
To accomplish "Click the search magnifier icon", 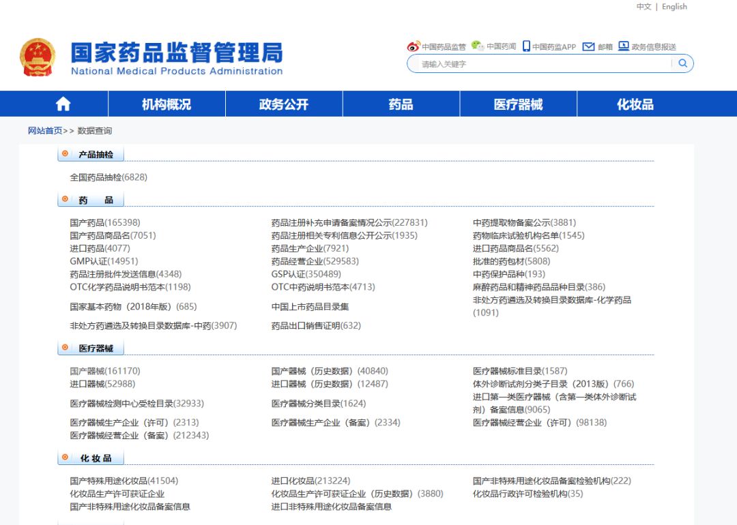I will (682, 63).
